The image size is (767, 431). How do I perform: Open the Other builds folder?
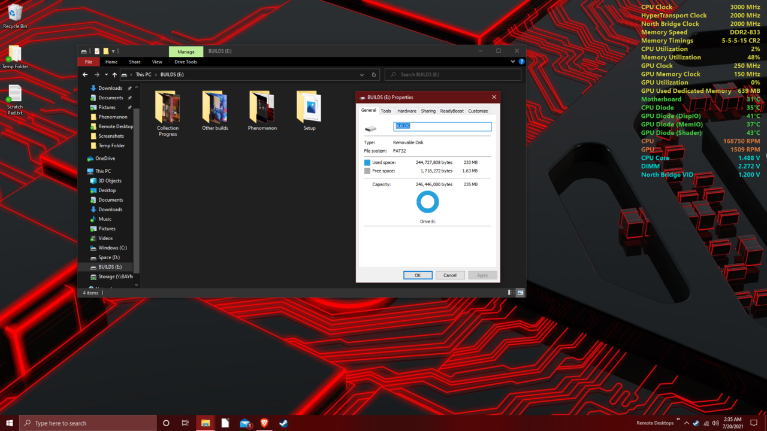tap(215, 108)
